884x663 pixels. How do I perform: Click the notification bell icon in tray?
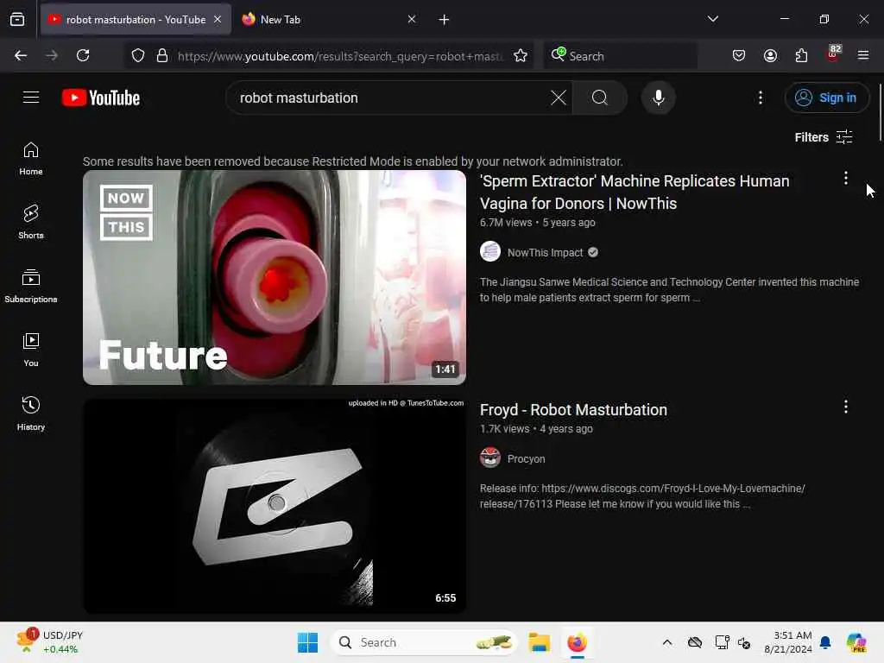coord(825,642)
